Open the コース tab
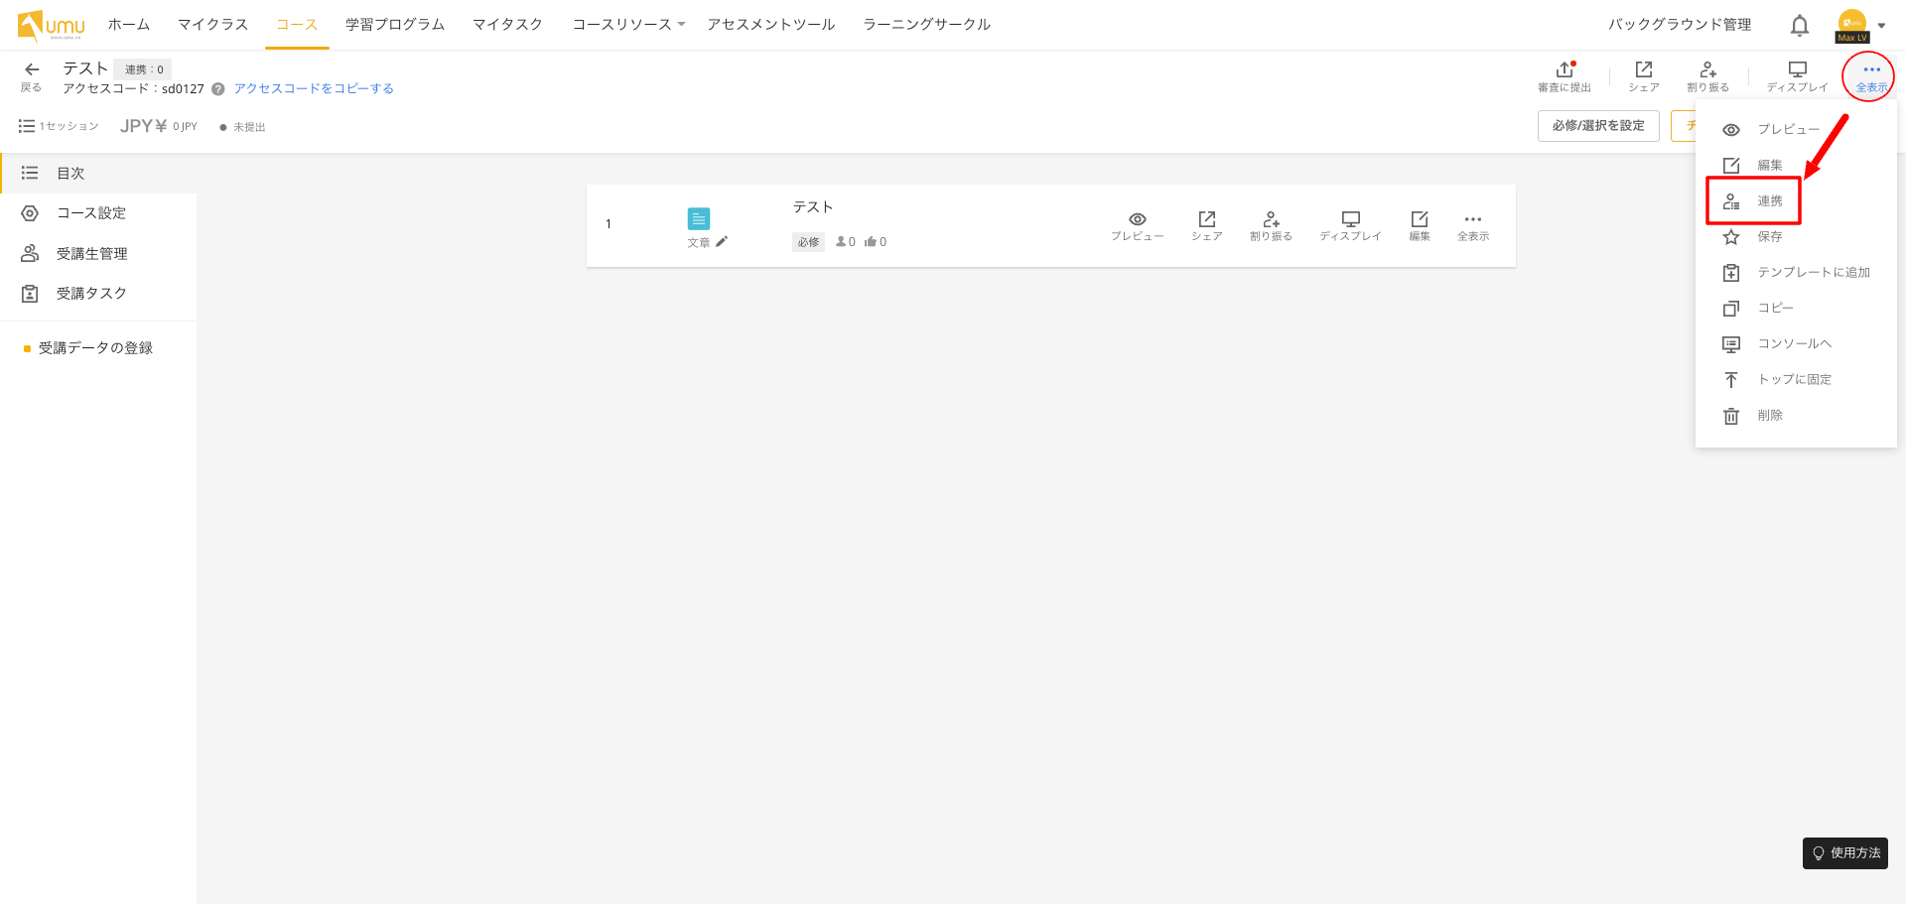This screenshot has height=904, width=1906. click(297, 25)
